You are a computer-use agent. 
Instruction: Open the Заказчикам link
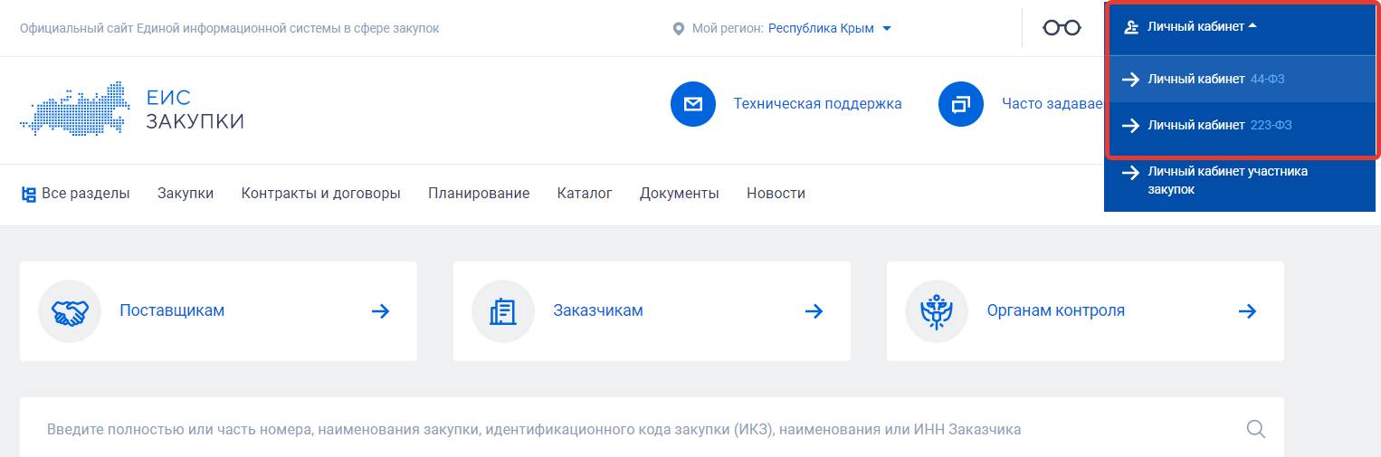pyautogui.click(x=598, y=311)
